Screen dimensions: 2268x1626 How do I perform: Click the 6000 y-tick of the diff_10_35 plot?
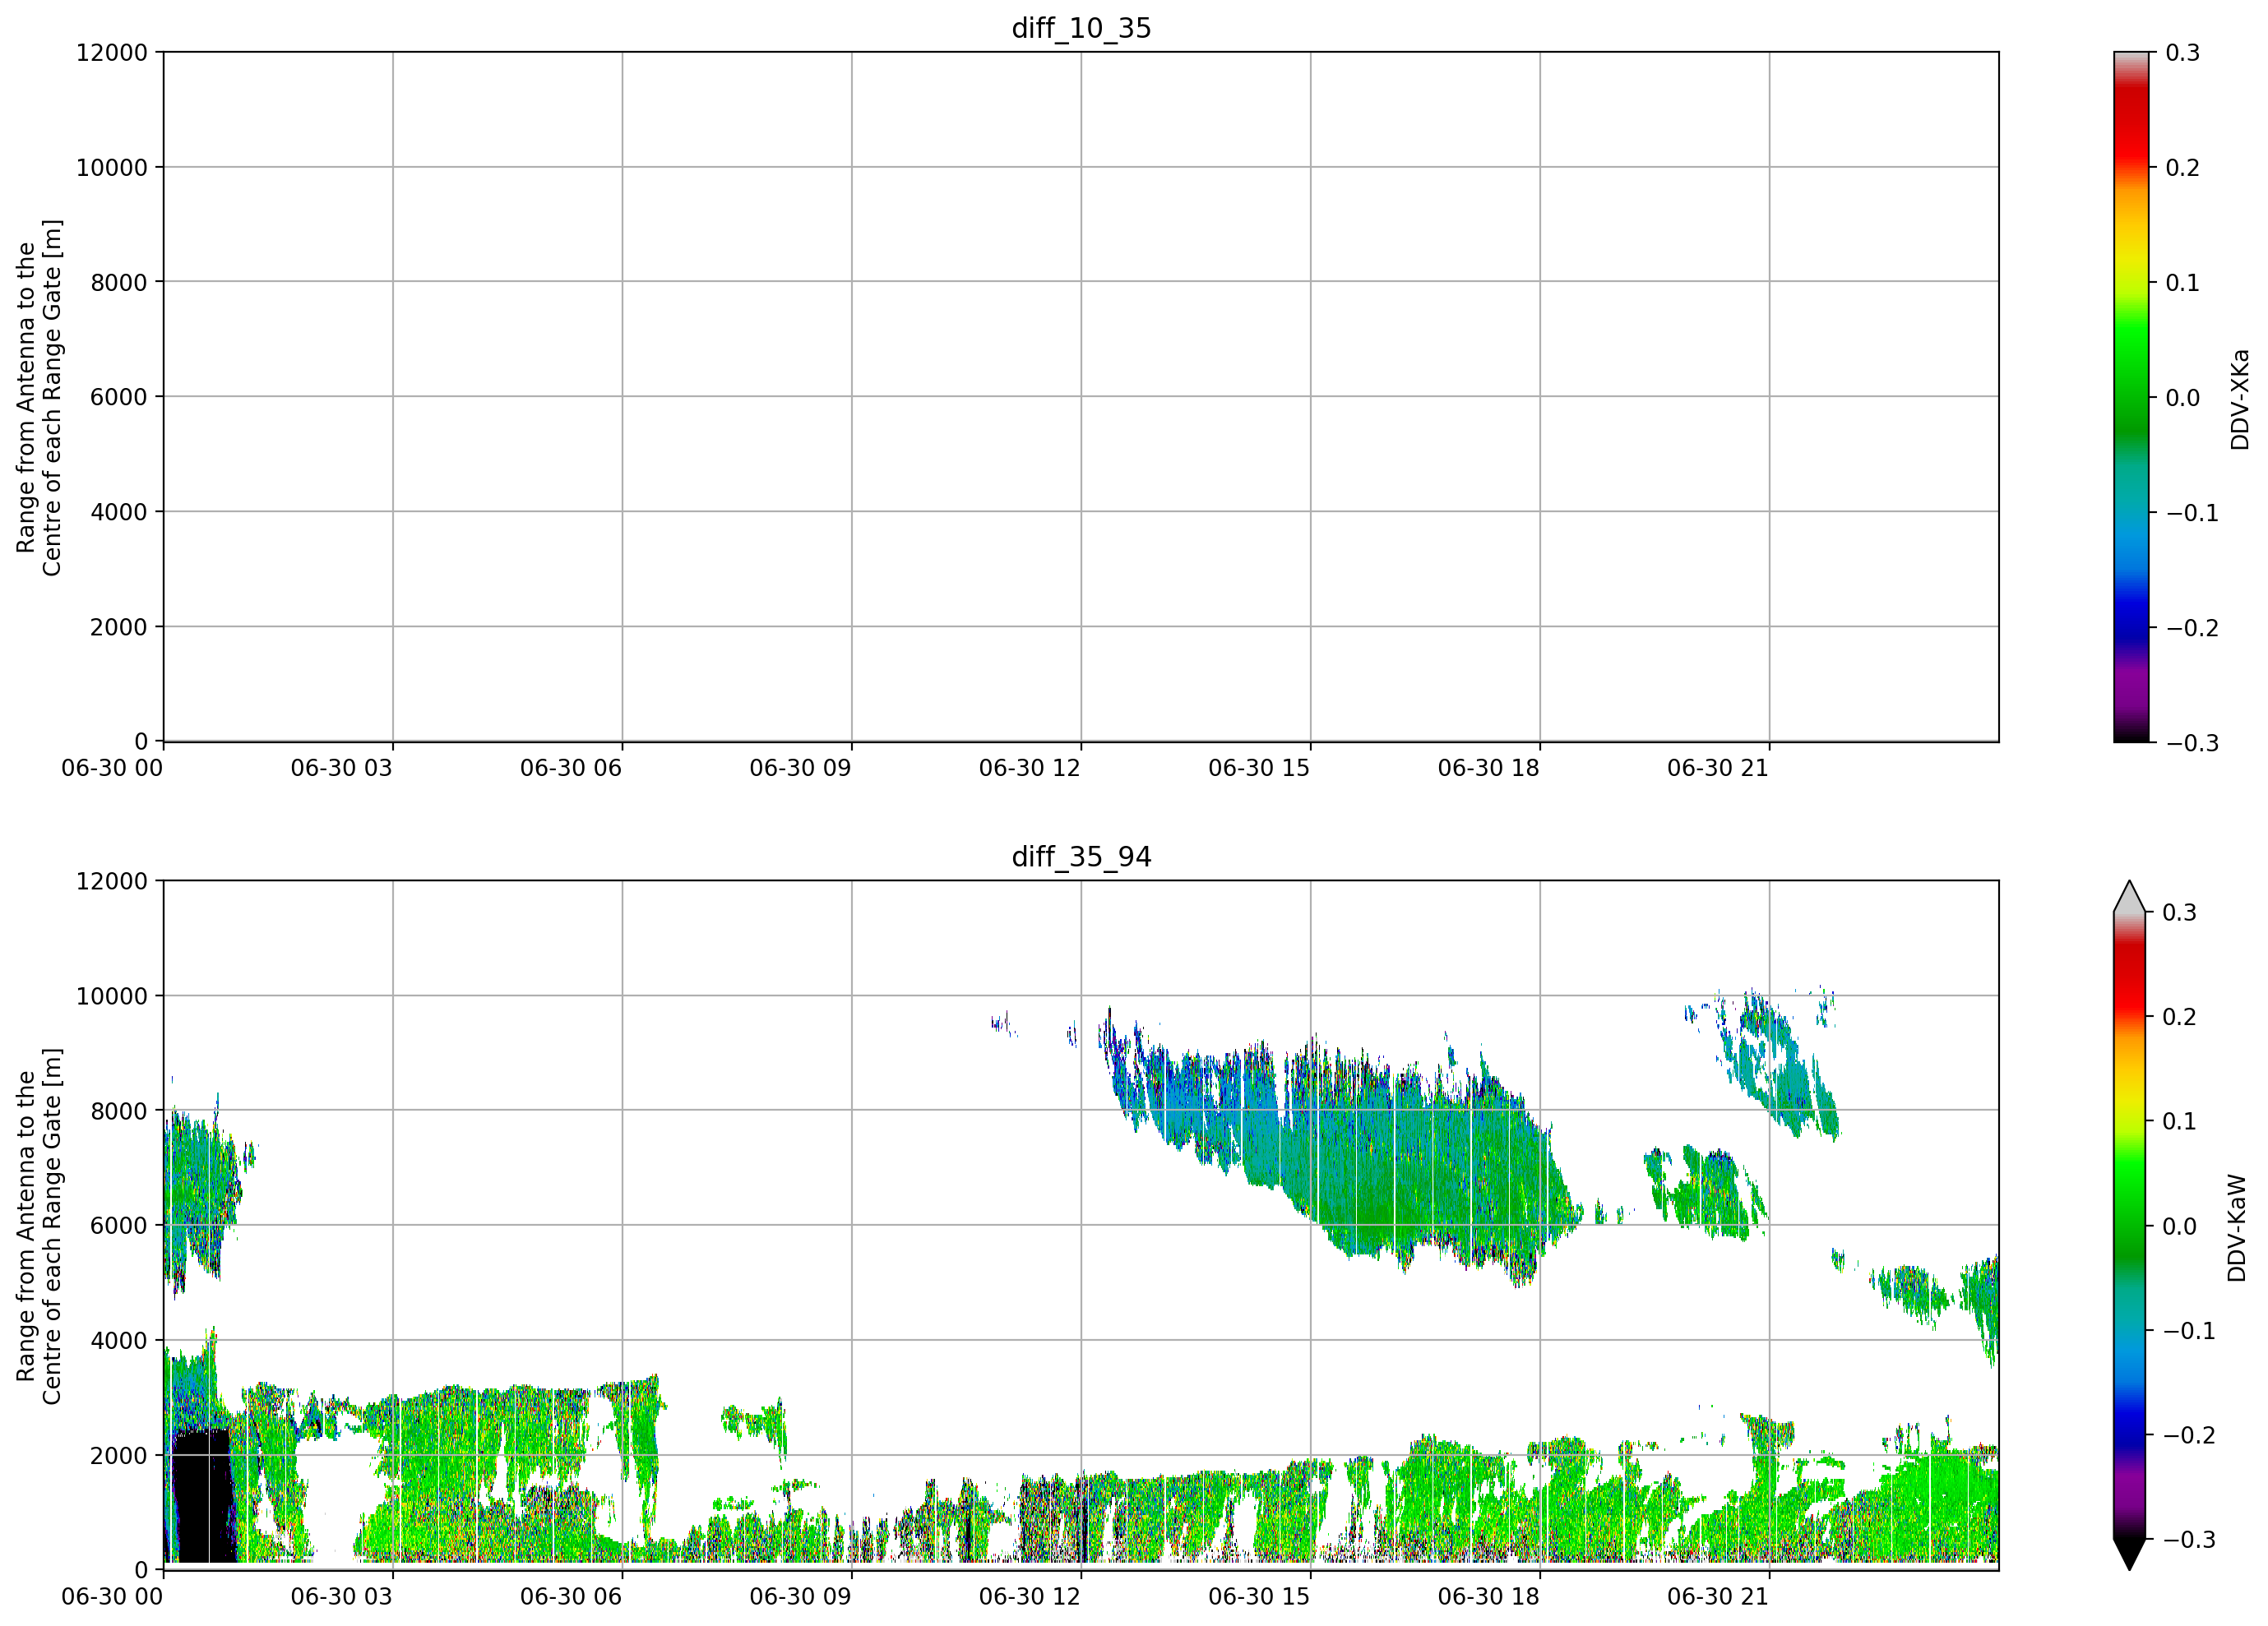click(x=119, y=397)
